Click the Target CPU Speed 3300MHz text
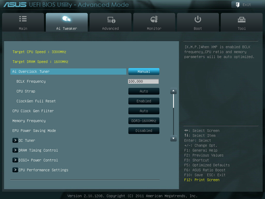The width and height of the screenshot is (265, 199). [x=39, y=52]
